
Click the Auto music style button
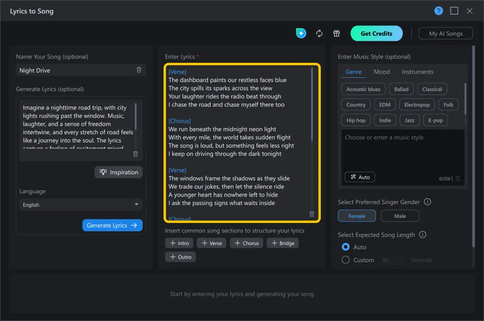pyautogui.click(x=360, y=177)
